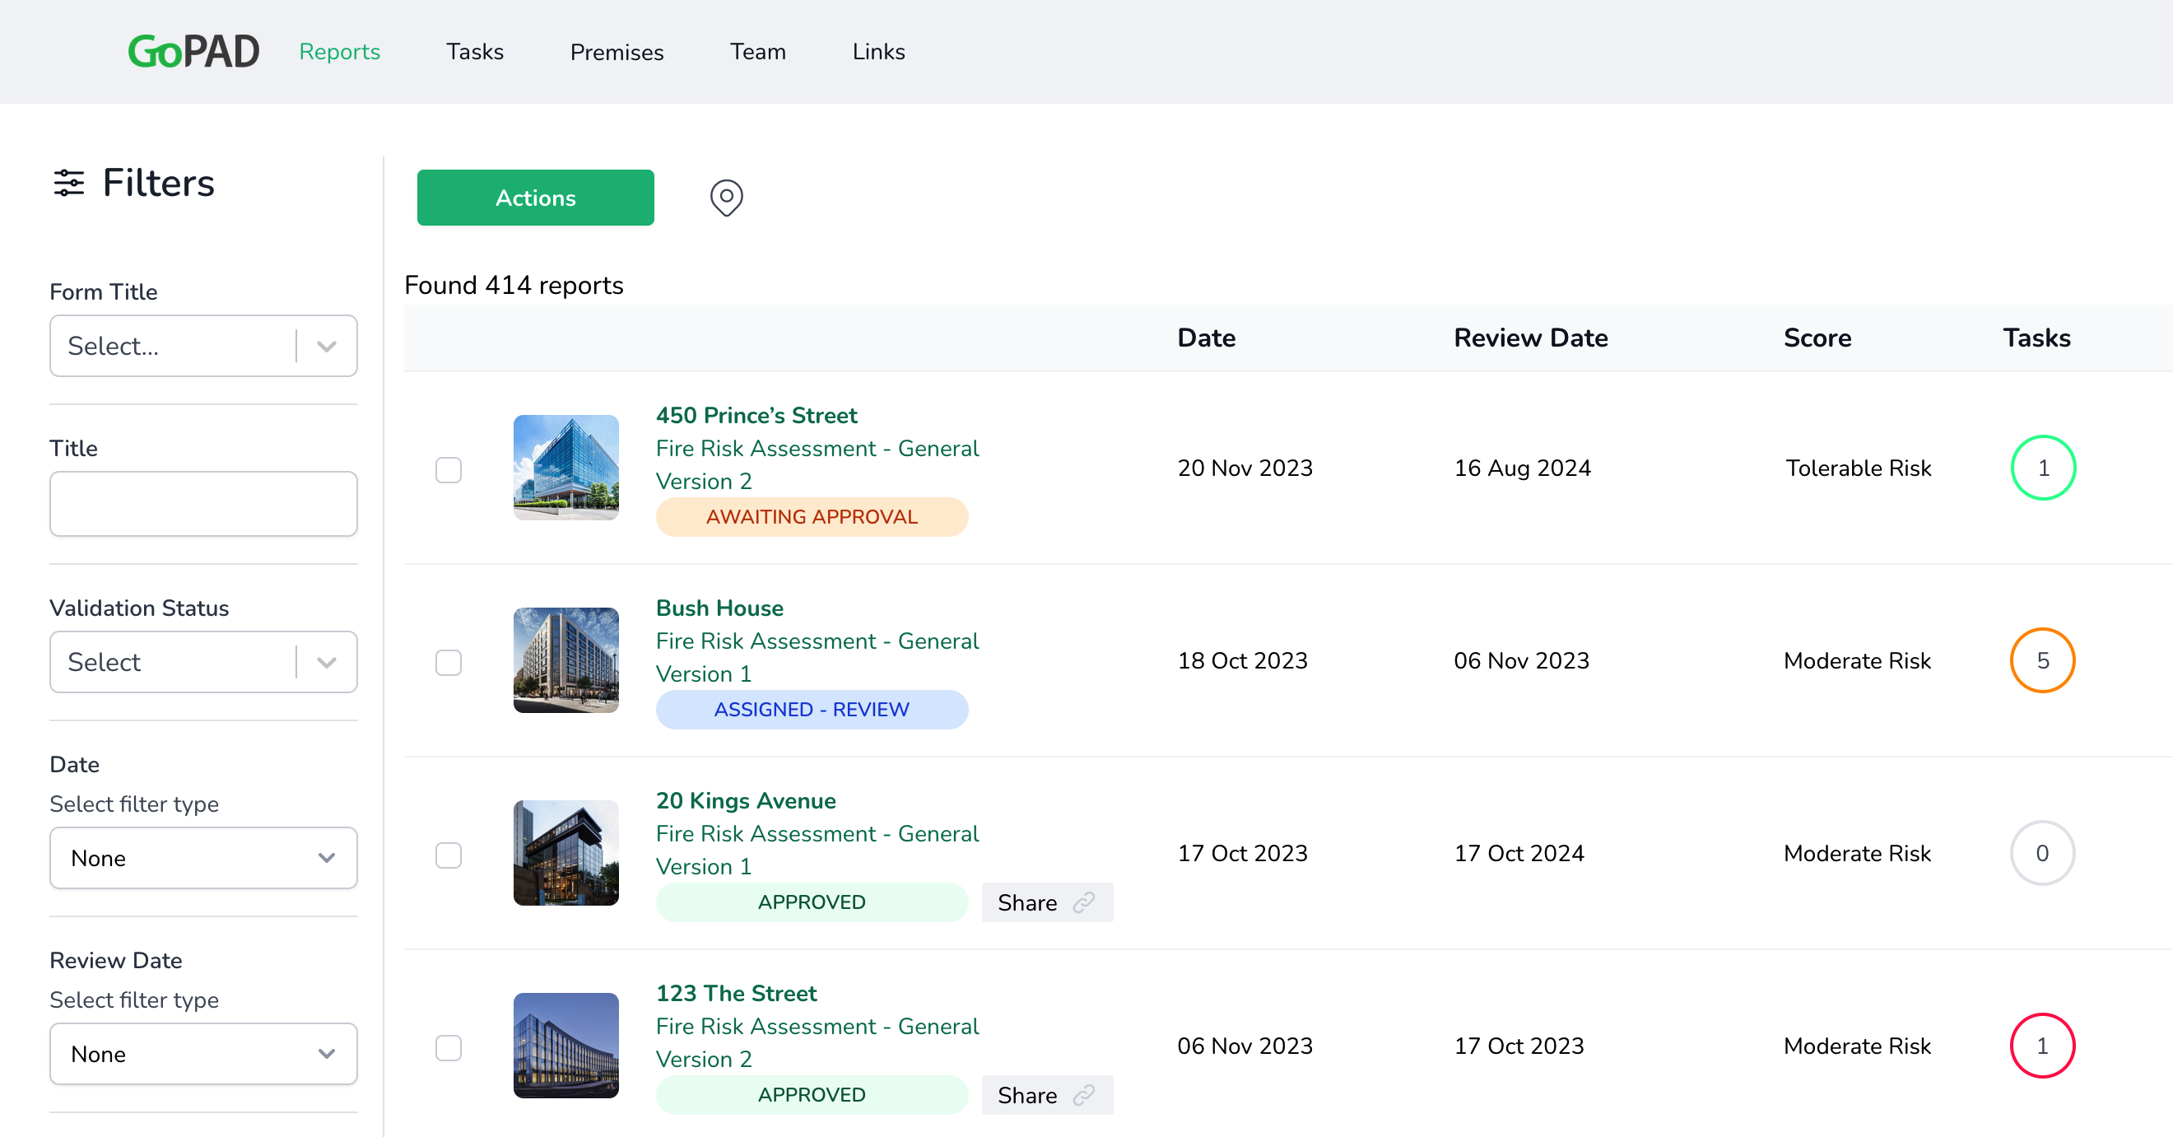
Task: Click the GoPAD logo
Action: coord(194,51)
